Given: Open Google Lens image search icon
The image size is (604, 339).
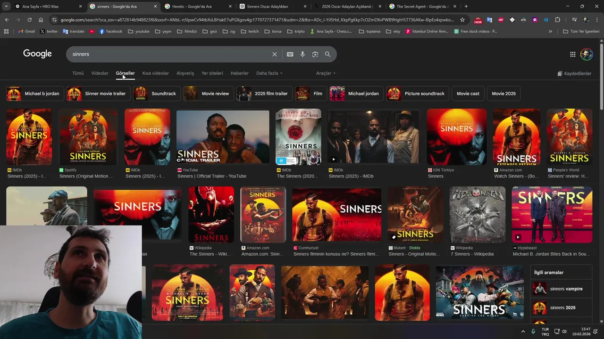Looking at the screenshot, I should [315, 54].
